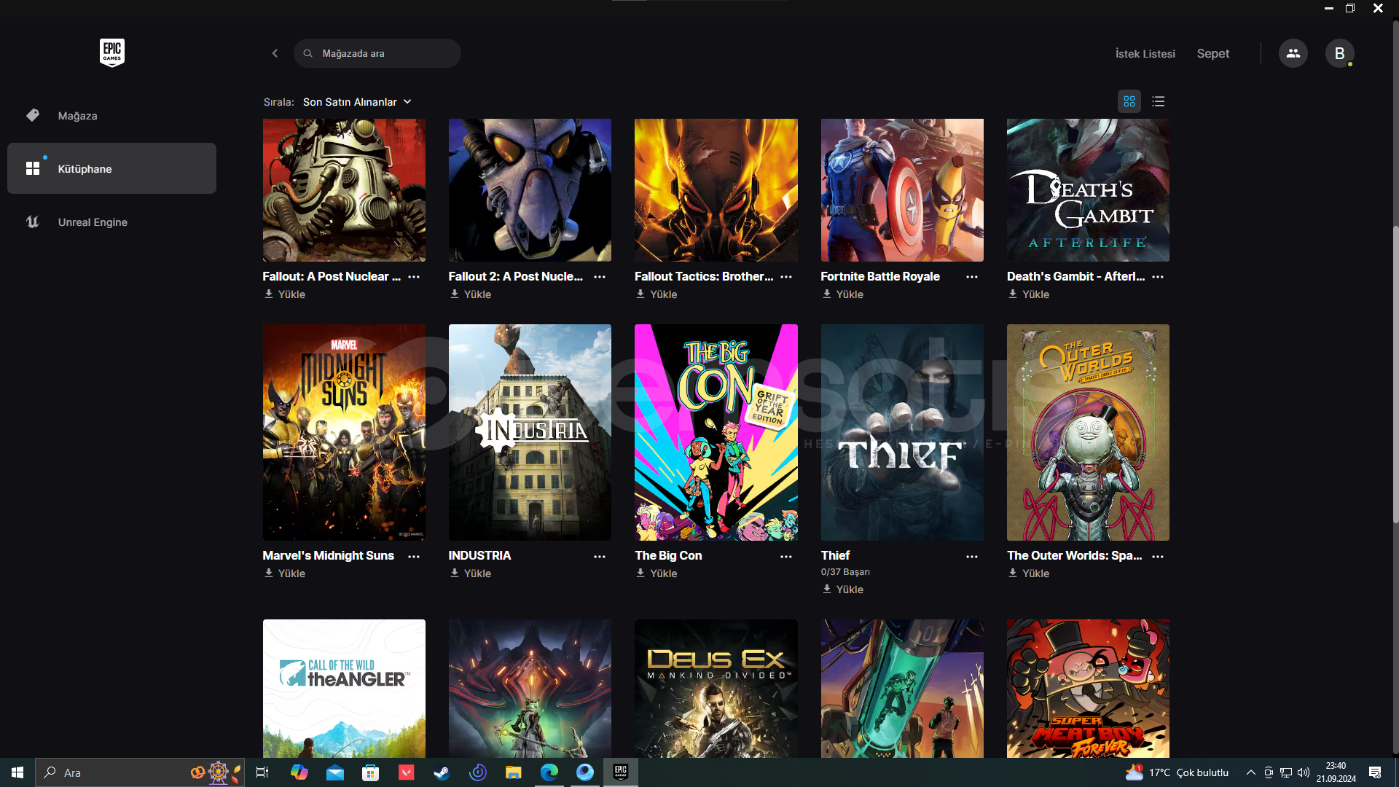
Task: Click Yükle under Fallout Tactics
Action: [x=657, y=294]
